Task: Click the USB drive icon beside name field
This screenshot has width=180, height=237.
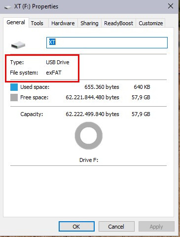Action: coord(18,45)
